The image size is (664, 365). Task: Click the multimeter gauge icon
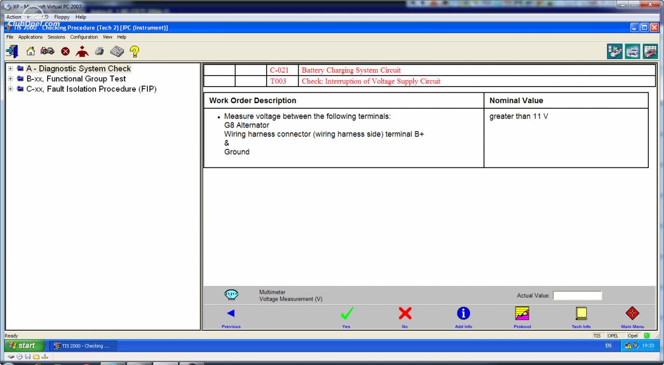(x=231, y=295)
